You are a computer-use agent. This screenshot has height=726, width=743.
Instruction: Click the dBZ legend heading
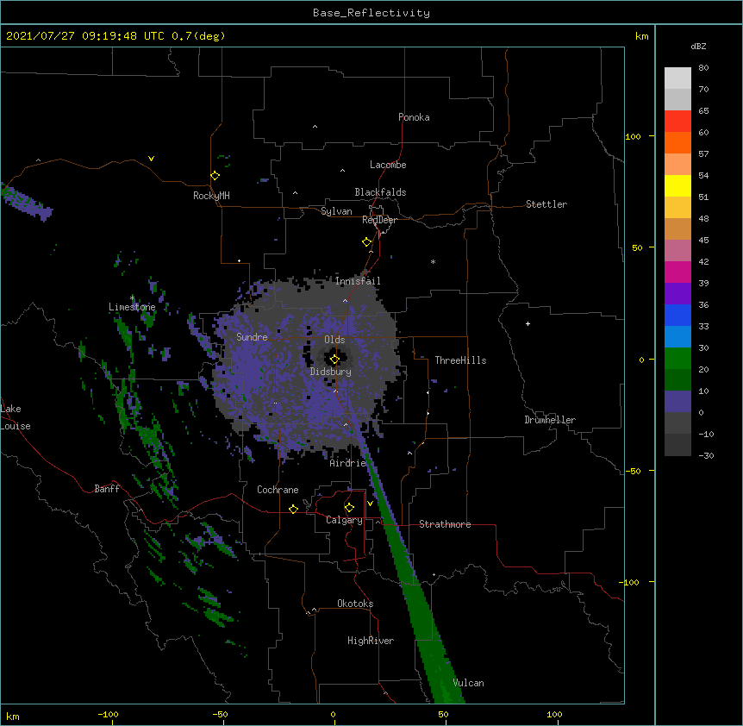click(x=698, y=46)
